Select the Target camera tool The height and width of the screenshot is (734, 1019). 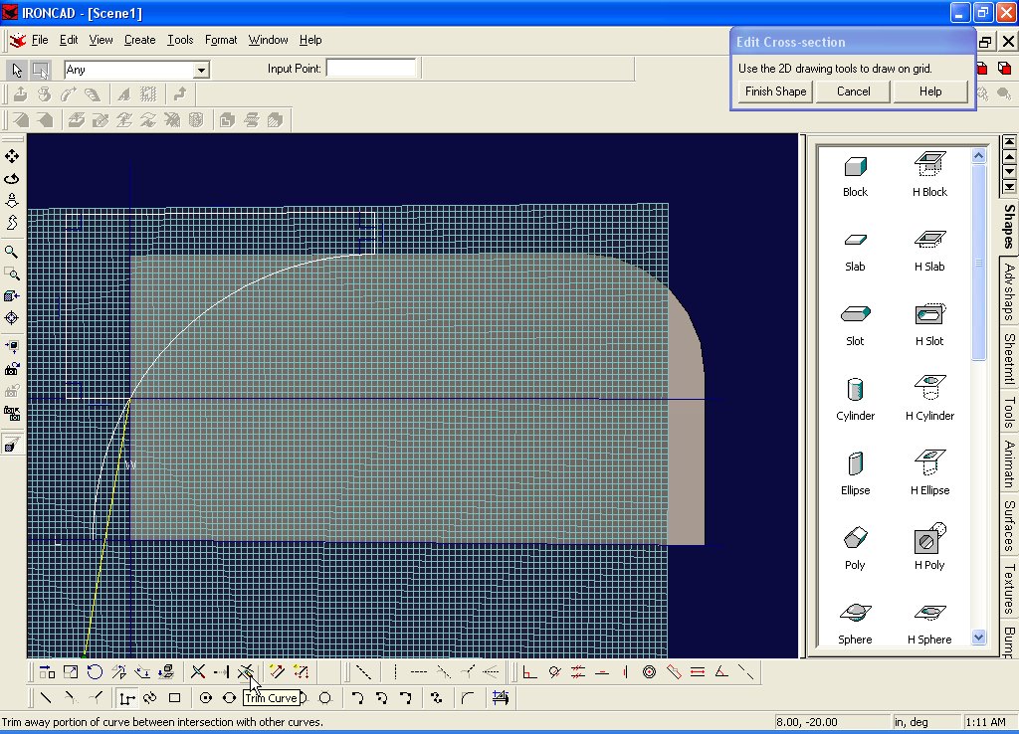point(12,318)
